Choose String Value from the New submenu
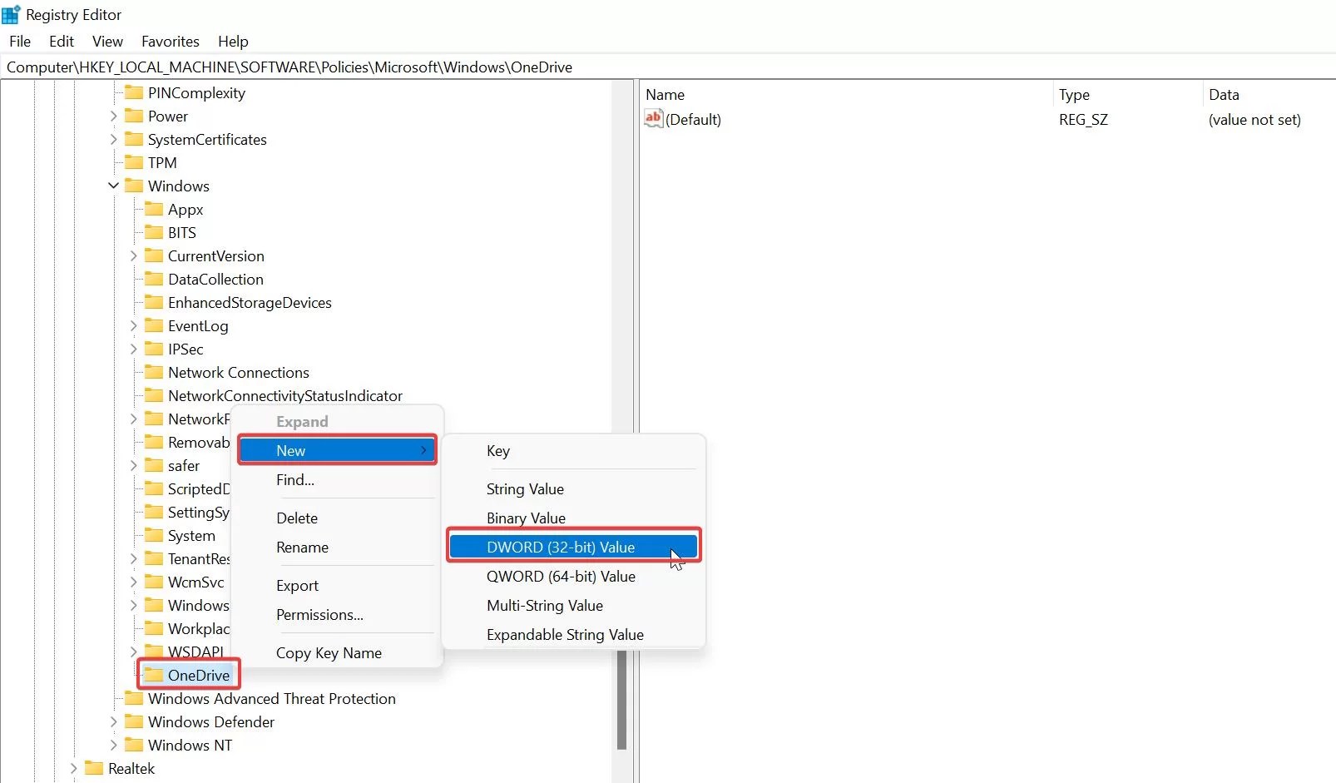The width and height of the screenshot is (1336, 783). [525, 488]
